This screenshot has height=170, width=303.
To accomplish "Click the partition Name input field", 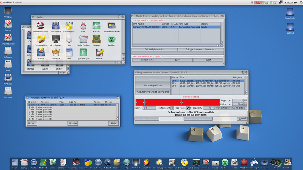I will (x=149, y=108).
